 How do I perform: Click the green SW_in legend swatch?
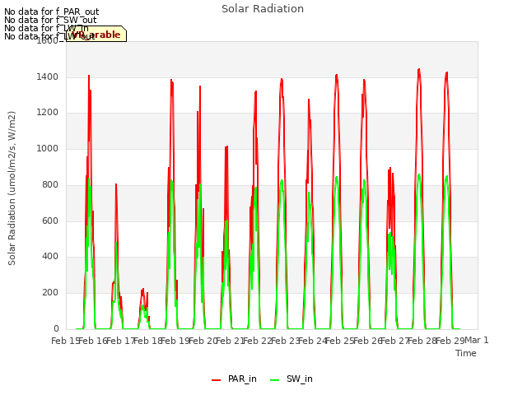(274, 380)
